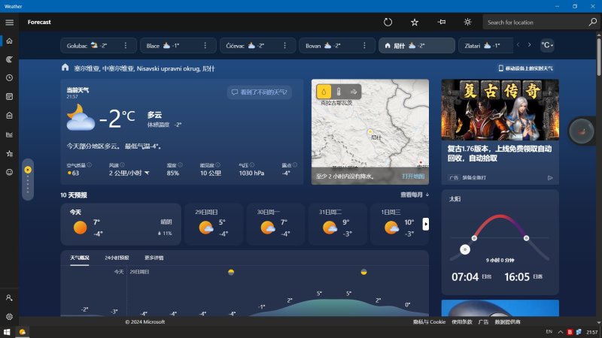
Task: Open the hamburger navigation menu
Action: click(x=10, y=23)
